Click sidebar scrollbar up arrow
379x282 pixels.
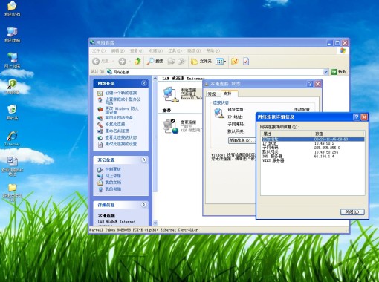point(155,79)
